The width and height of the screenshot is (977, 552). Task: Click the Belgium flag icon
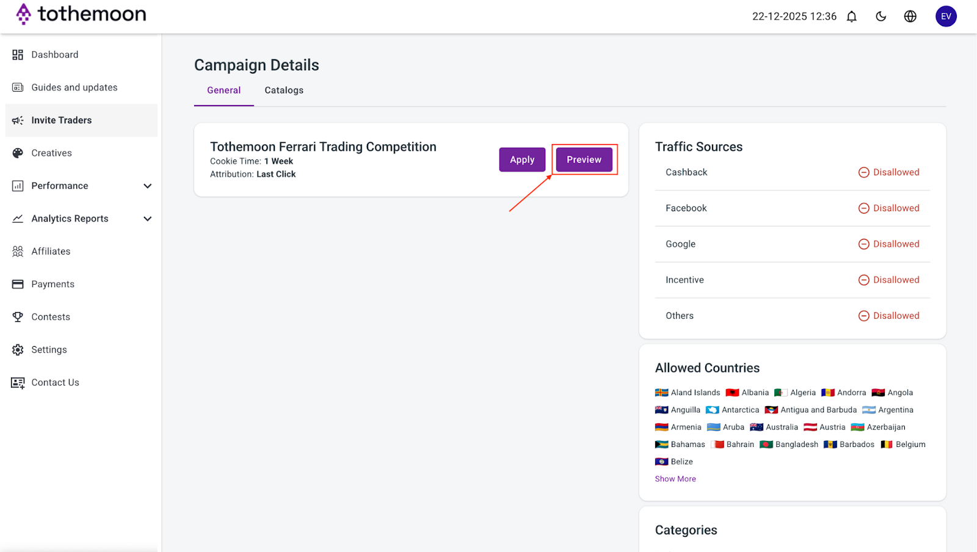(887, 445)
